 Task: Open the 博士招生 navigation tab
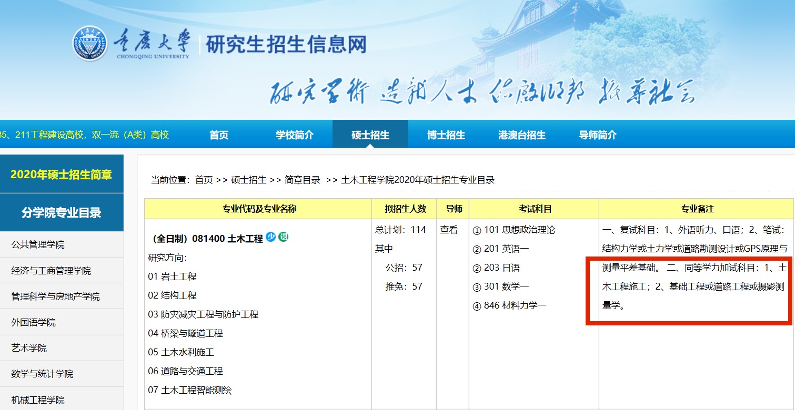[x=446, y=135]
